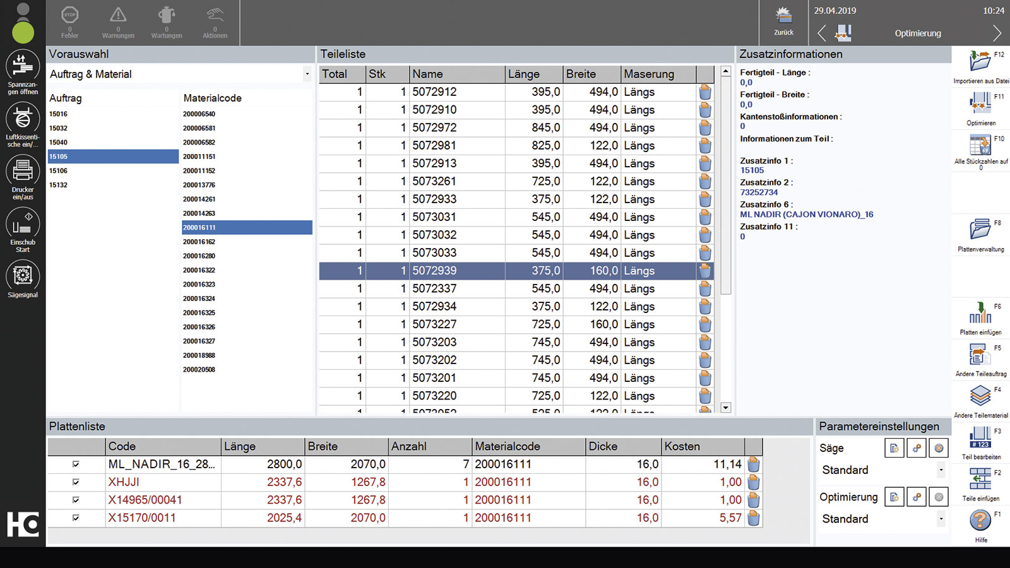Toggle checkbox for plate XHJJI
Screen dimensions: 1010x568
pyautogui.click(x=76, y=482)
